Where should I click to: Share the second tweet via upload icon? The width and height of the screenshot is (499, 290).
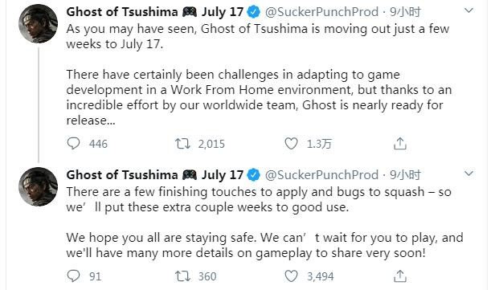400,276
